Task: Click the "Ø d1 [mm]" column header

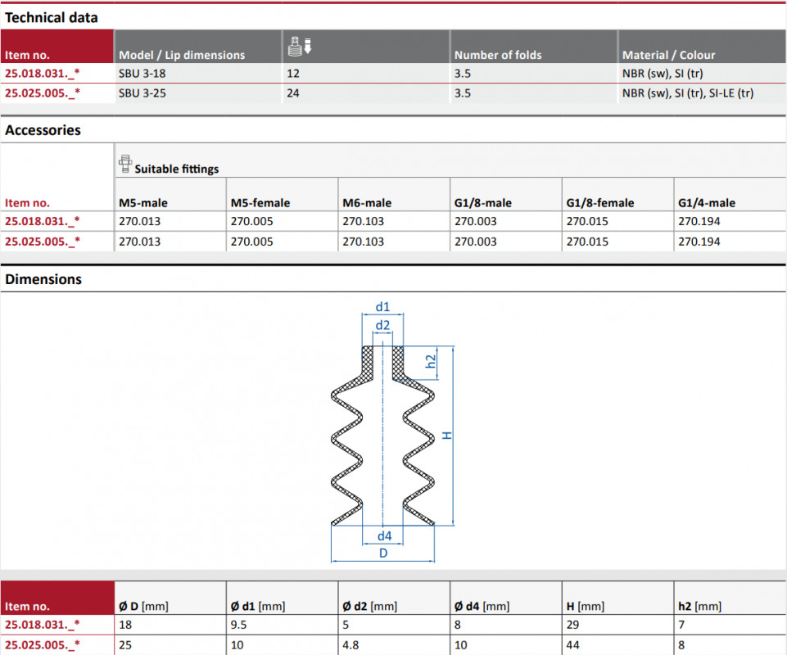Action: click(x=258, y=607)
